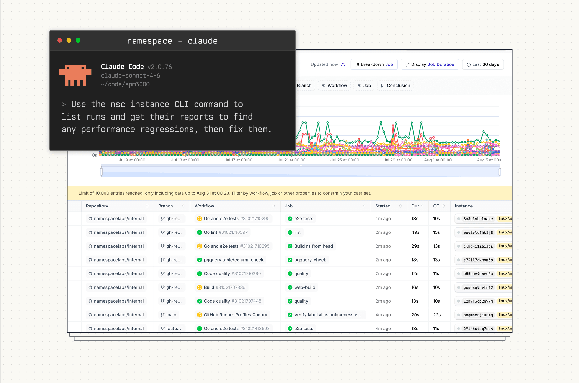Screen dimensions: 579x383
Task: Click the left handle of the chart range slider
Action: (101, 171)
